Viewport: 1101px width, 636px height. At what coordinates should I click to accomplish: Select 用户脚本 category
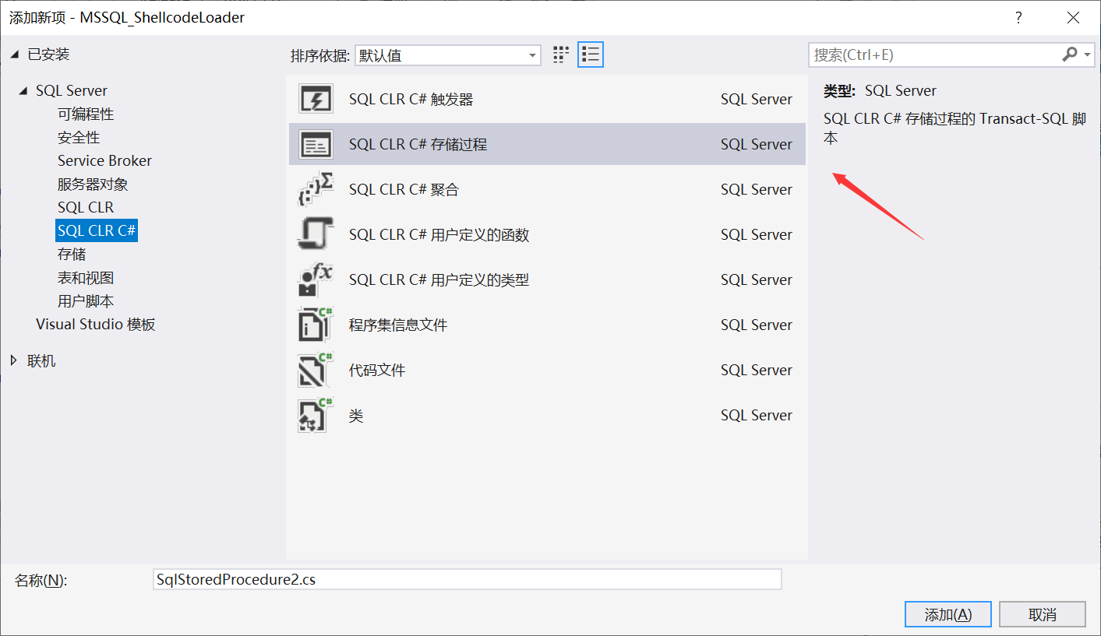(x=86, y=301)
